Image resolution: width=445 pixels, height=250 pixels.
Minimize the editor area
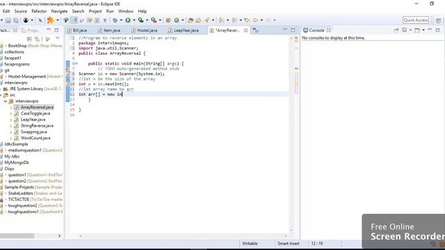point(285,30)
